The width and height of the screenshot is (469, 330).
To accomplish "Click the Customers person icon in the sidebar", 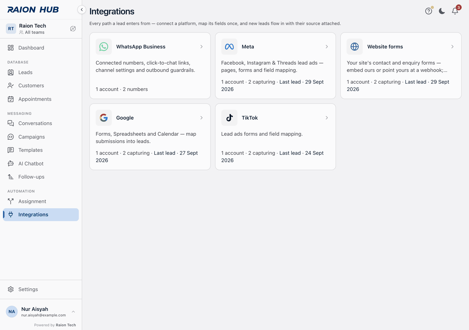I will click(x=11, y=86).
